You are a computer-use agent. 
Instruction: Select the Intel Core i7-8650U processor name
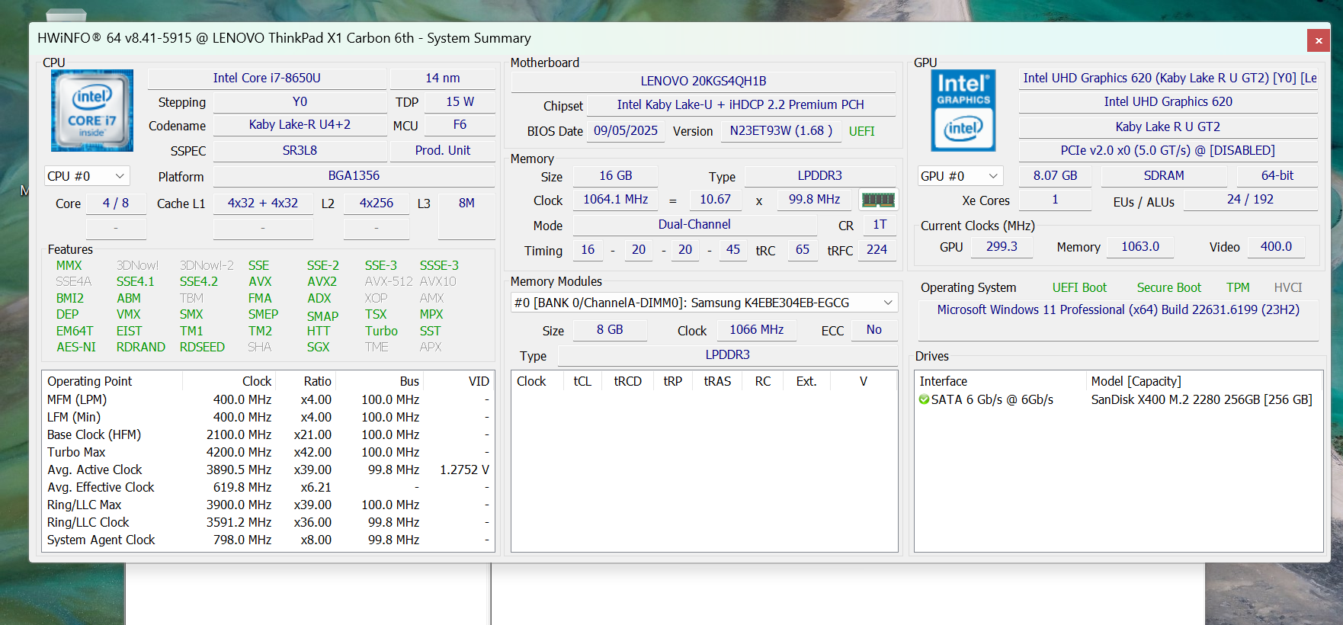click(267, 78)
